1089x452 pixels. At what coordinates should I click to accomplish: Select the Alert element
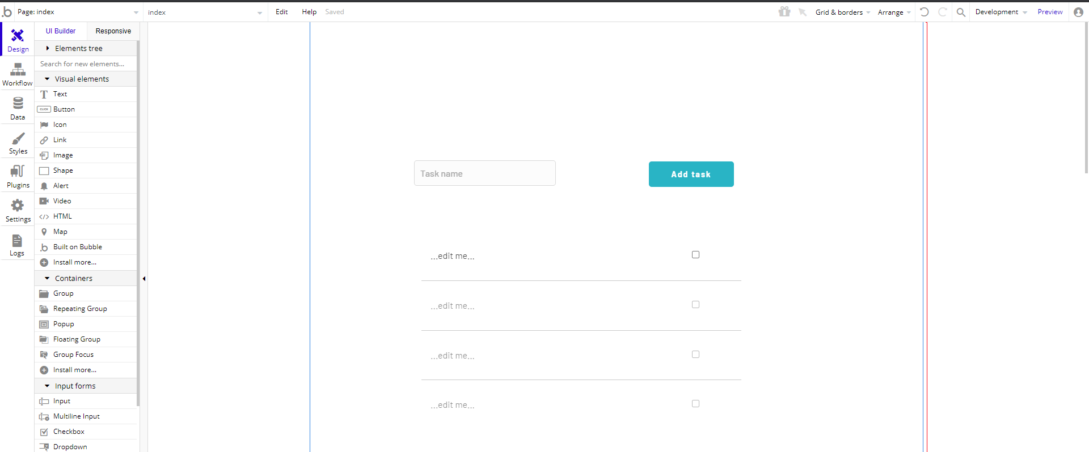click(86, 186)
